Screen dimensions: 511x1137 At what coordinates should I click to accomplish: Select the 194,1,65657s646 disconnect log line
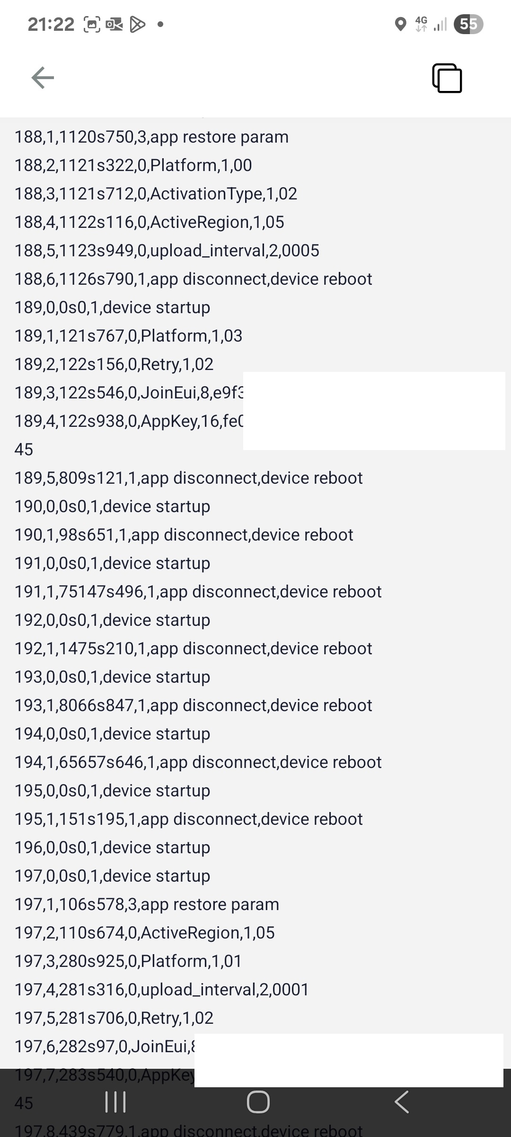(x=198, y=762)
